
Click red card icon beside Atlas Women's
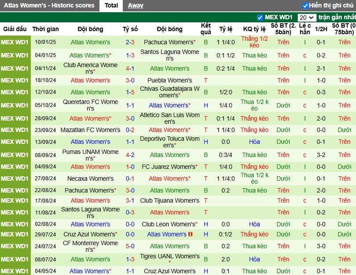pyautogui.click(x=190, y=234)
